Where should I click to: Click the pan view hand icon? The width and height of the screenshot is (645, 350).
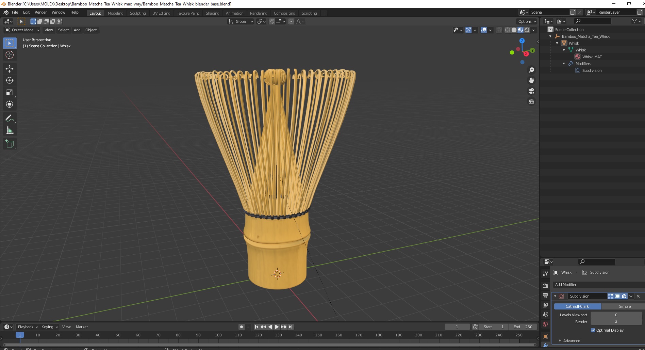tap(531, 81)
